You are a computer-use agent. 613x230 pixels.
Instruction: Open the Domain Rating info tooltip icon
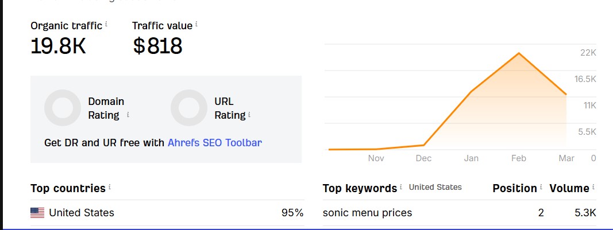pos(128,115)
